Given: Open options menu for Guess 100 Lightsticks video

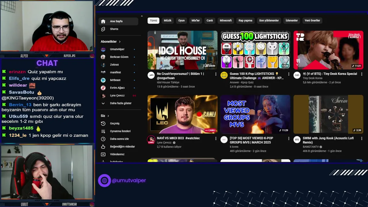Looking at the screenshot, I should click(x=289, y=74).
